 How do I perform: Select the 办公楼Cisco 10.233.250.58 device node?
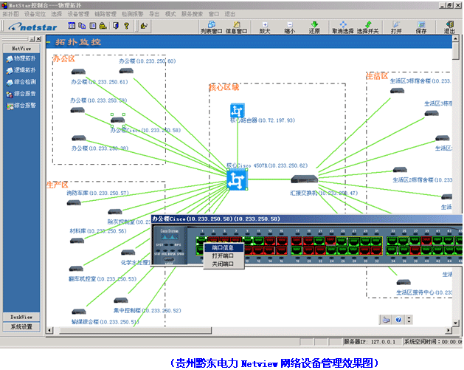118,120
